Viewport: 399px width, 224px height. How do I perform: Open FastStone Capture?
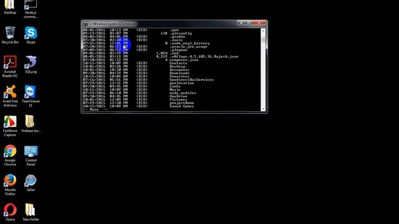click(x=10, y=126)
